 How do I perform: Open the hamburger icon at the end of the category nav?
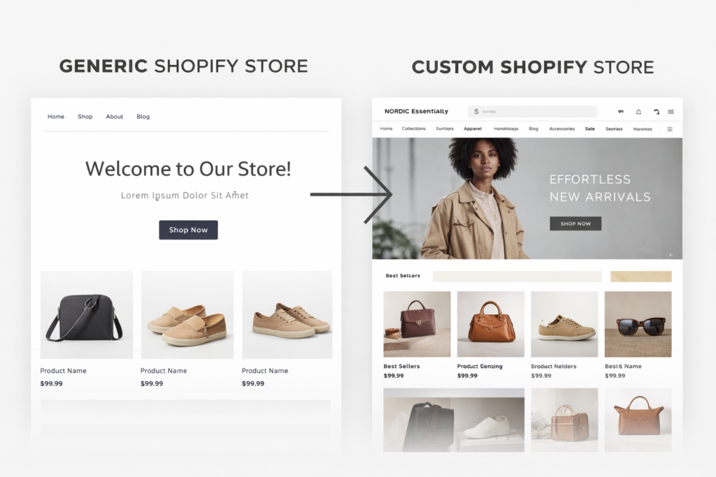point(670,129)
